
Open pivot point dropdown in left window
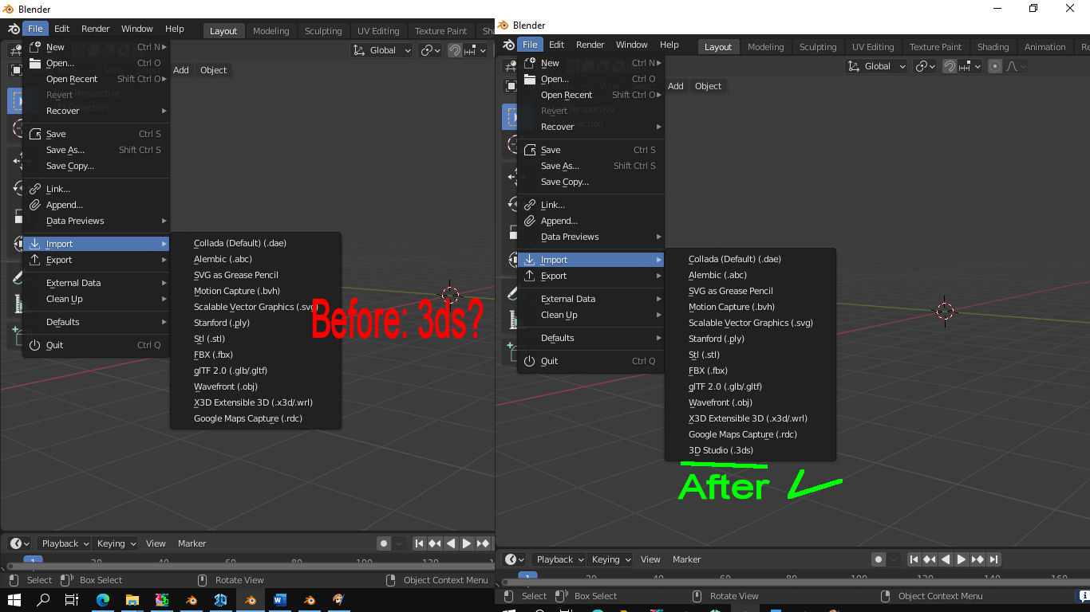[431, 50]
